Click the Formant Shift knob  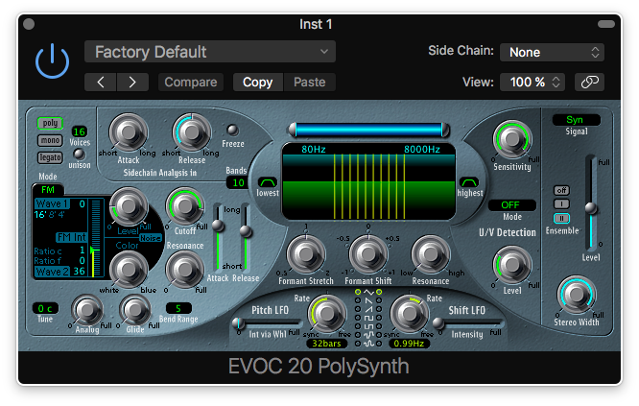tap(368, 254)
